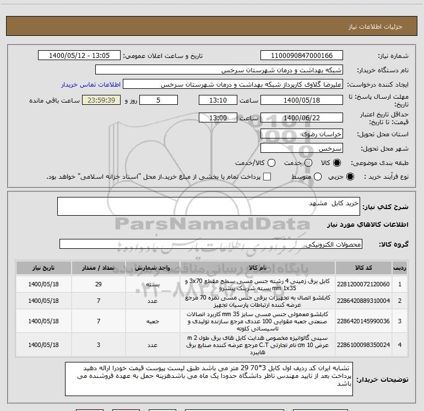Click the توضیحات خریدار text area

point(209,379)
